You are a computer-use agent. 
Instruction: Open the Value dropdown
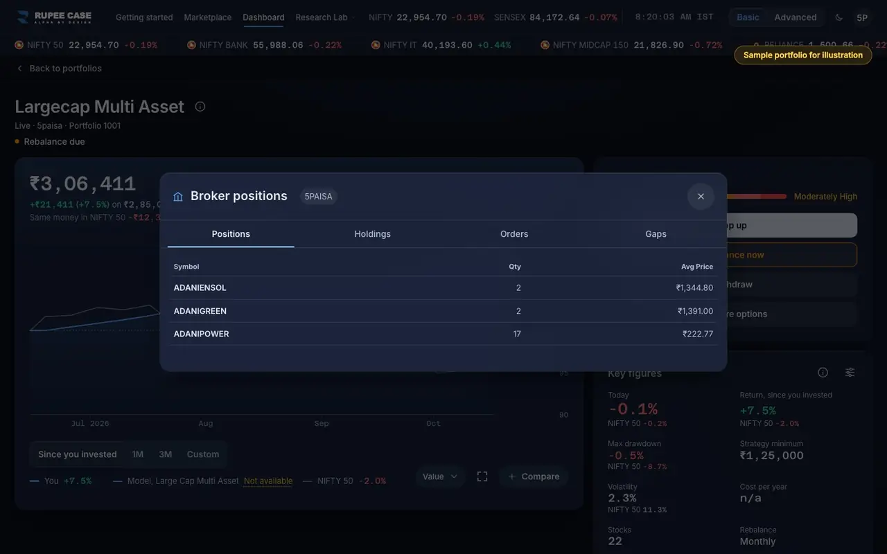pos(440,476)
